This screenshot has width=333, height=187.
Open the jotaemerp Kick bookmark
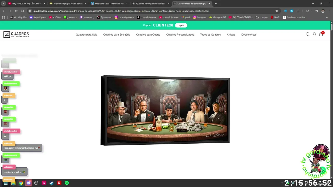(70, 17)
